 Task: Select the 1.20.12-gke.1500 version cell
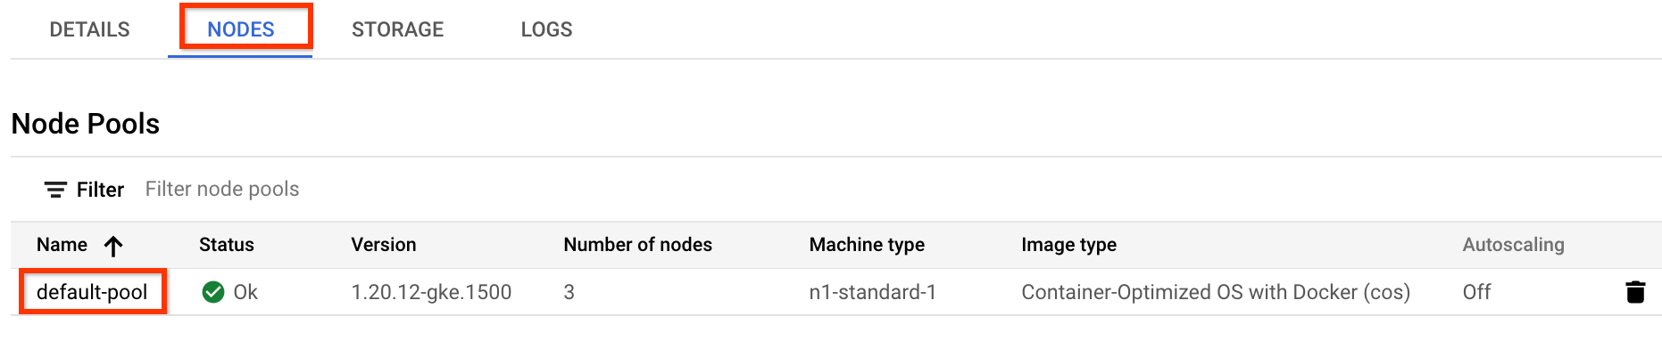(x=431, y=292)
